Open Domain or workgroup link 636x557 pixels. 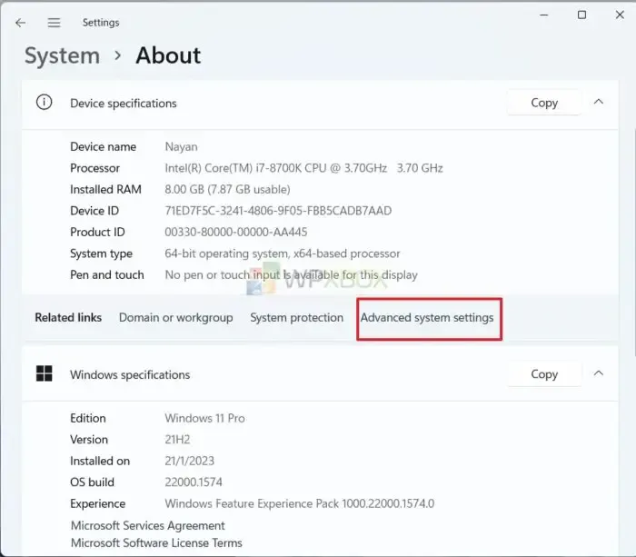(x=175, y=318)
